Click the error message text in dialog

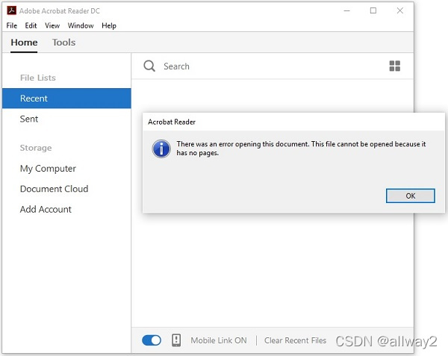tap(301, 149)
